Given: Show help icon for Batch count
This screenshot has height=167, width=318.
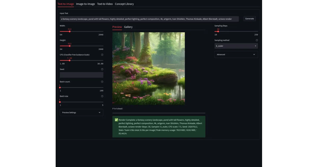Looking at the screenshot, I should 102,82.
